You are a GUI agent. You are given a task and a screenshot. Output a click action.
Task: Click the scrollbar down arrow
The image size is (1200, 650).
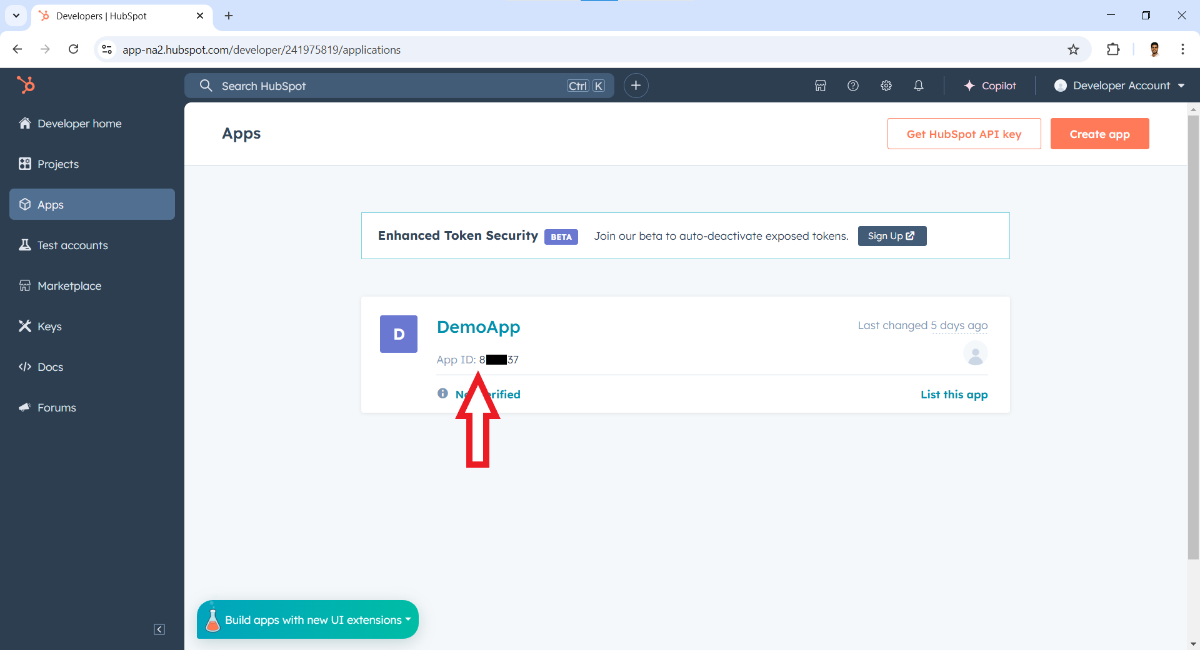tap(1193, 644)
